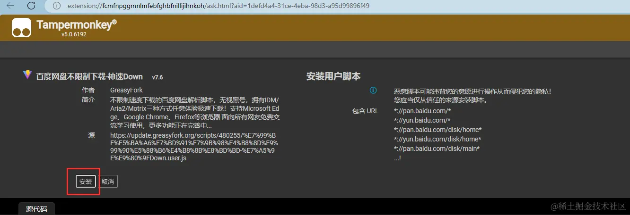
Task: Click the Tampermonkey title text
Action: (76, 25)
